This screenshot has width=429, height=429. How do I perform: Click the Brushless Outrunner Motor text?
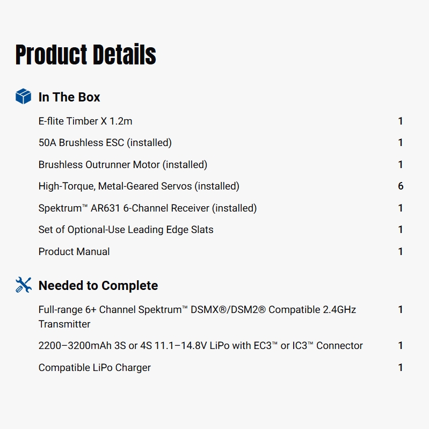tap(123, 165)
